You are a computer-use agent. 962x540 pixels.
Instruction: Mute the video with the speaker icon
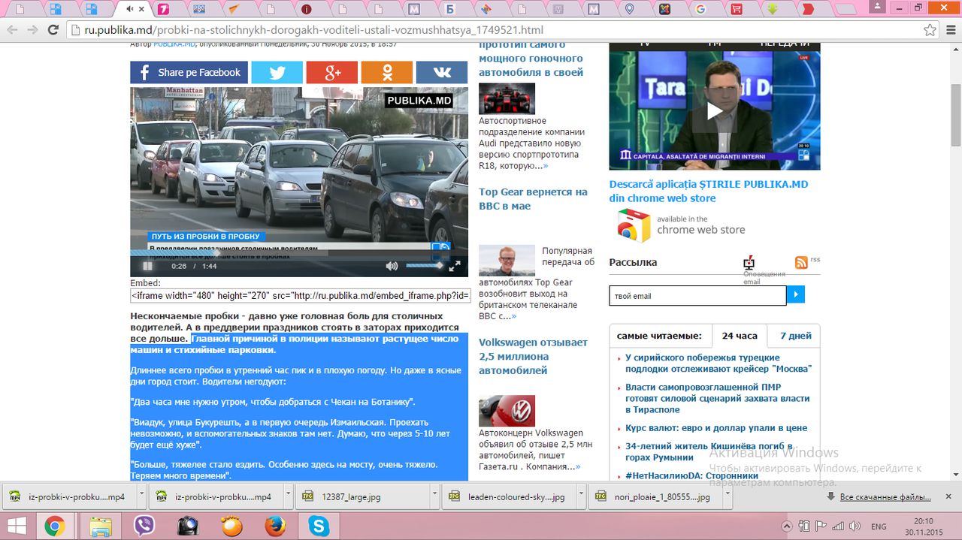[x=392, y=266]
